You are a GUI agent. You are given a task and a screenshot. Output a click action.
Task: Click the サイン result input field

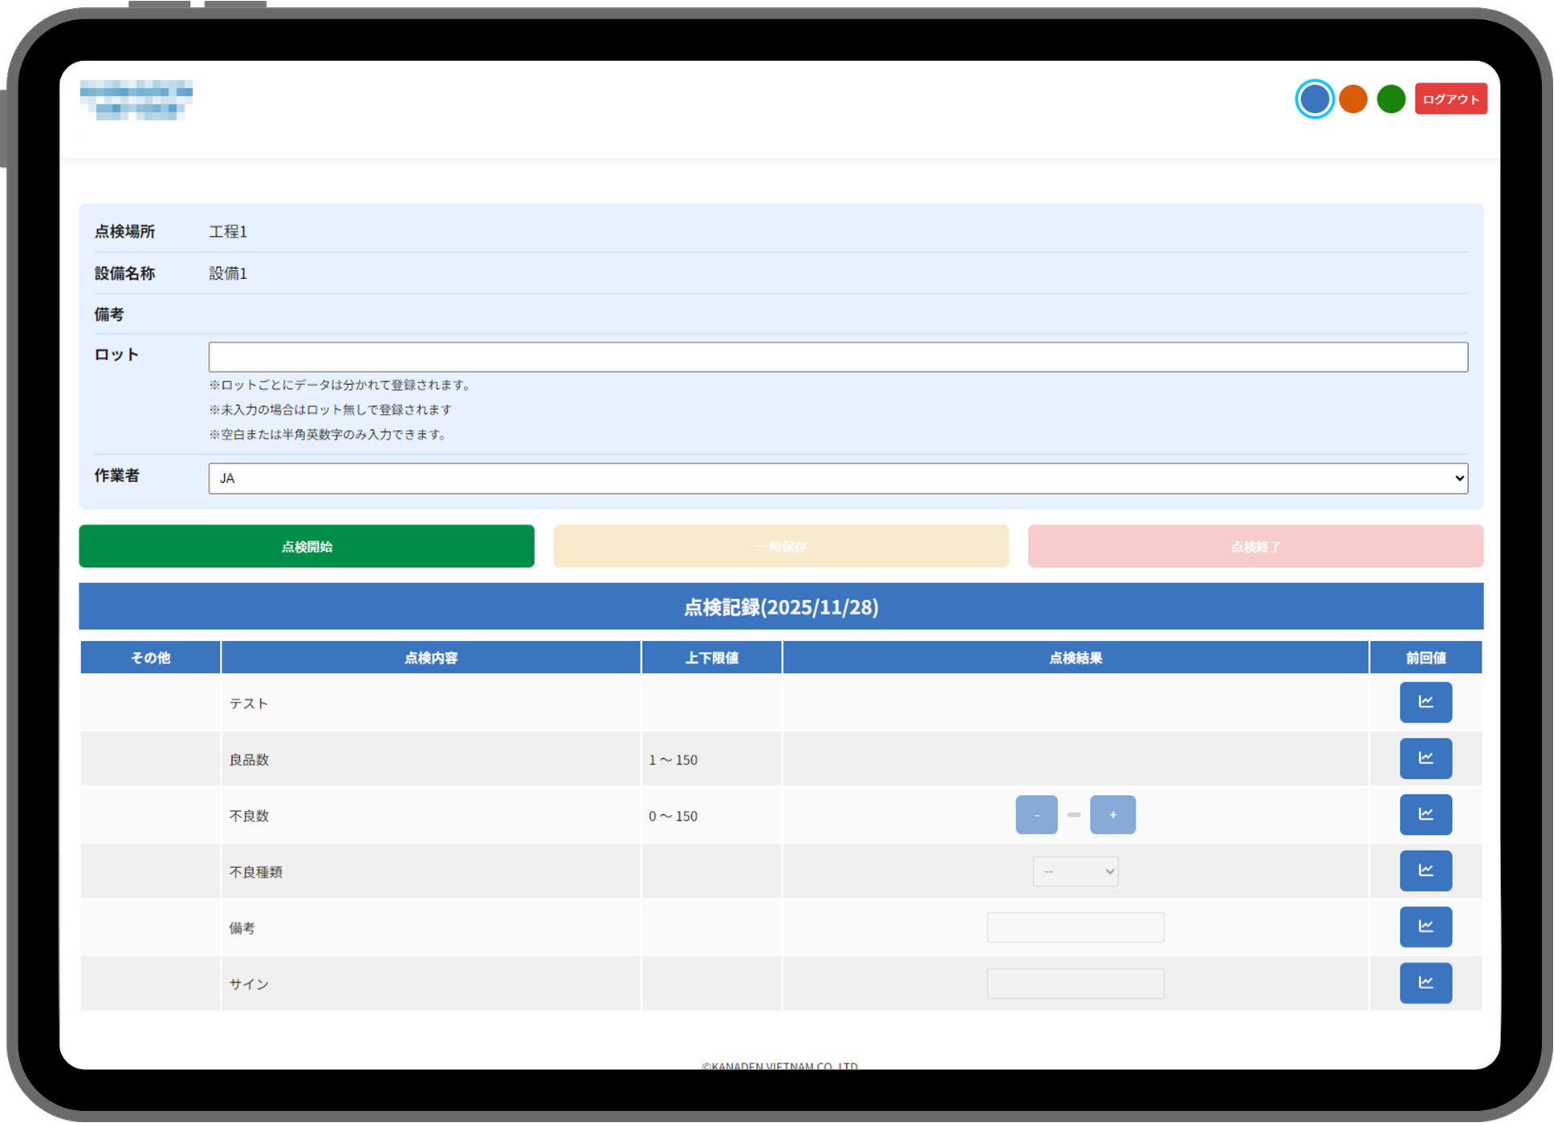click(1075, 983)
